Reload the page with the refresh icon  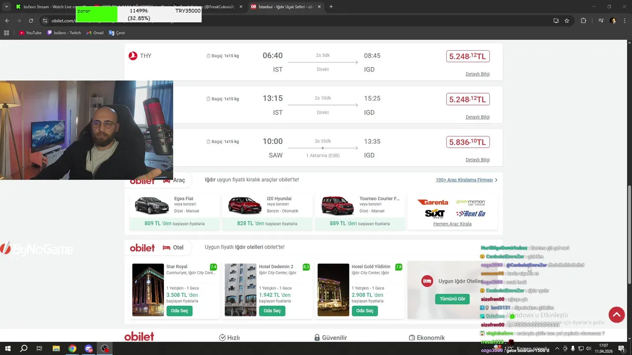click(x=31, y=21)
